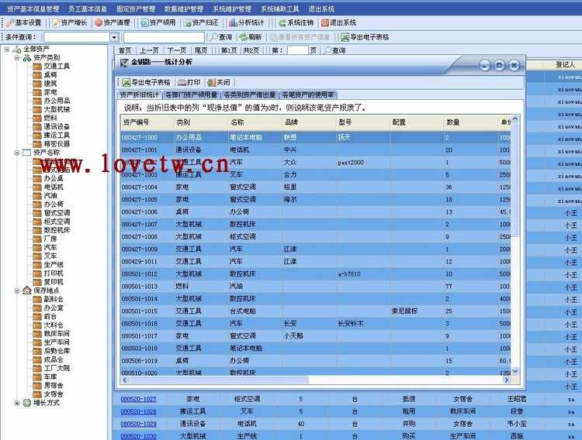This screenshot has height=440, width=582.
Task: Go to 首页 first page
Action: pyautogui.click(x=125, y=50)
